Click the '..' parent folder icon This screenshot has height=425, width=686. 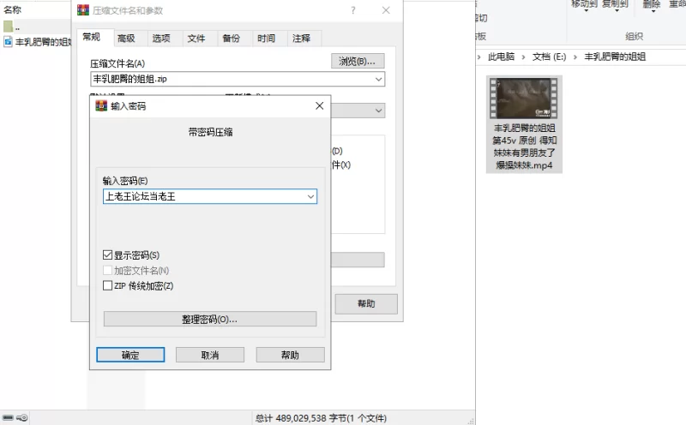point(8,27)
